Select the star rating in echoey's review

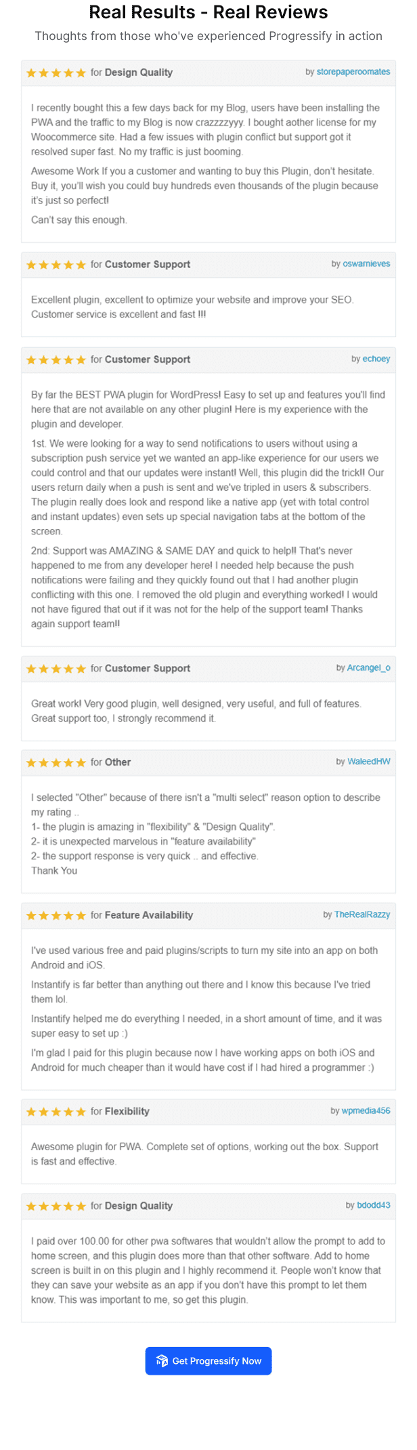pos(56,359)
